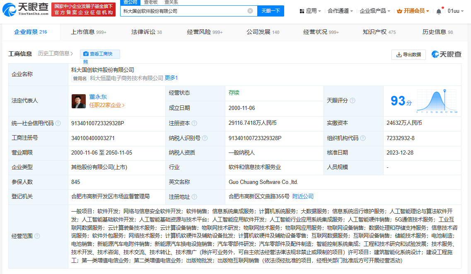The width and height of the screenshot is (471, 274).
Task: Click info icon beside 纳税人识别号
Action: (205, 138)
